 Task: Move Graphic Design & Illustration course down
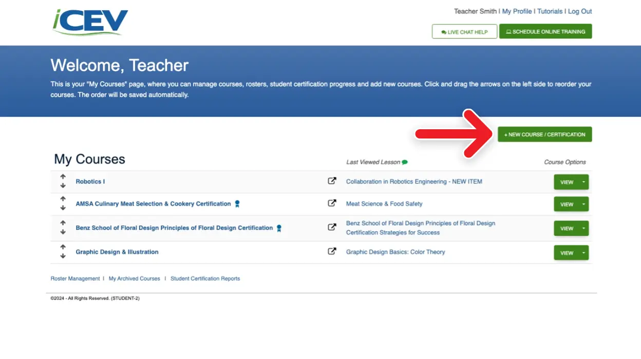click(63, 256)
